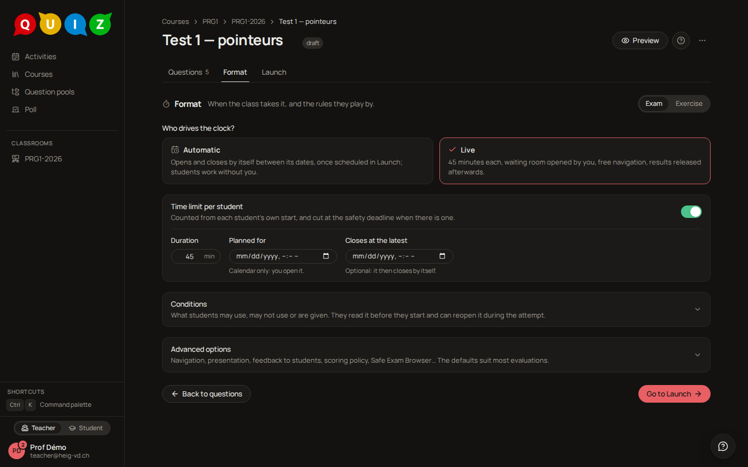Click the draft status badge
The image size is (748, 467).
click(x=313, y=43)
